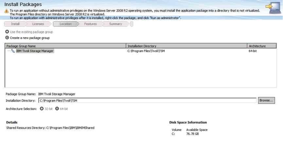Viewport: 283px width, 142px height.
Task: Click the 64-bit cell in table
Action: pos(253,51)
